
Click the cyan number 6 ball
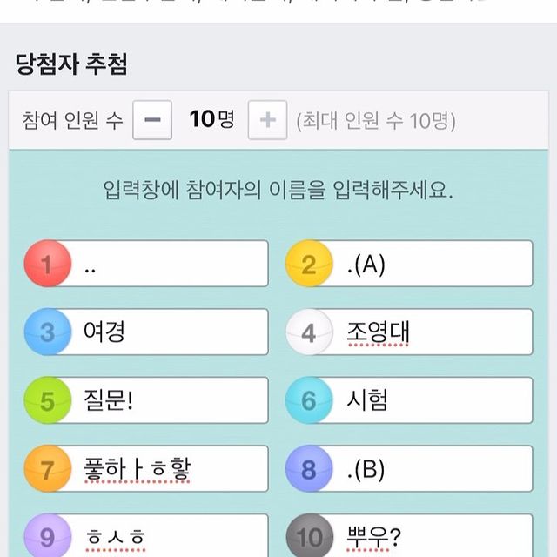pos(309,400)
